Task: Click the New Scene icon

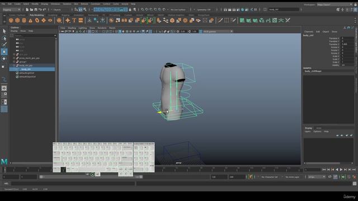Action: [27, 9]
